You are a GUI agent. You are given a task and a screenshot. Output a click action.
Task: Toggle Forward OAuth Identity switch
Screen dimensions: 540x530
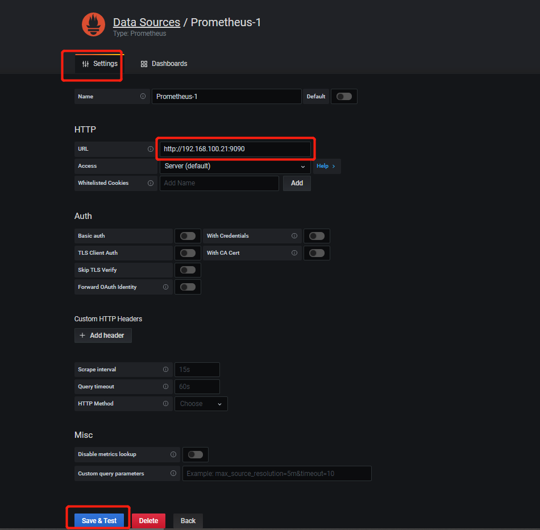pyautogui.click(x=188, y=287)
